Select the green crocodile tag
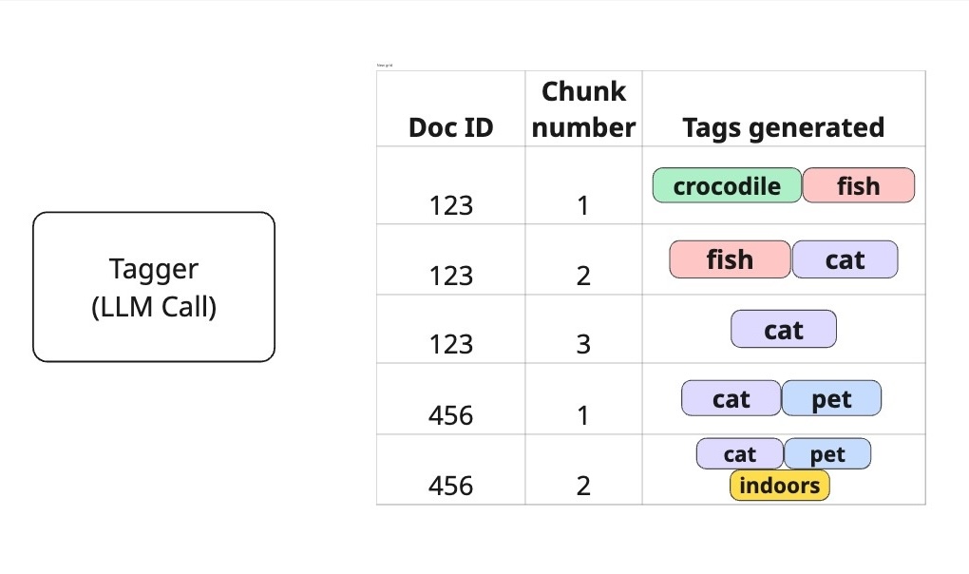Viewport: 969px width, 574px height. (x=727, y=186)
